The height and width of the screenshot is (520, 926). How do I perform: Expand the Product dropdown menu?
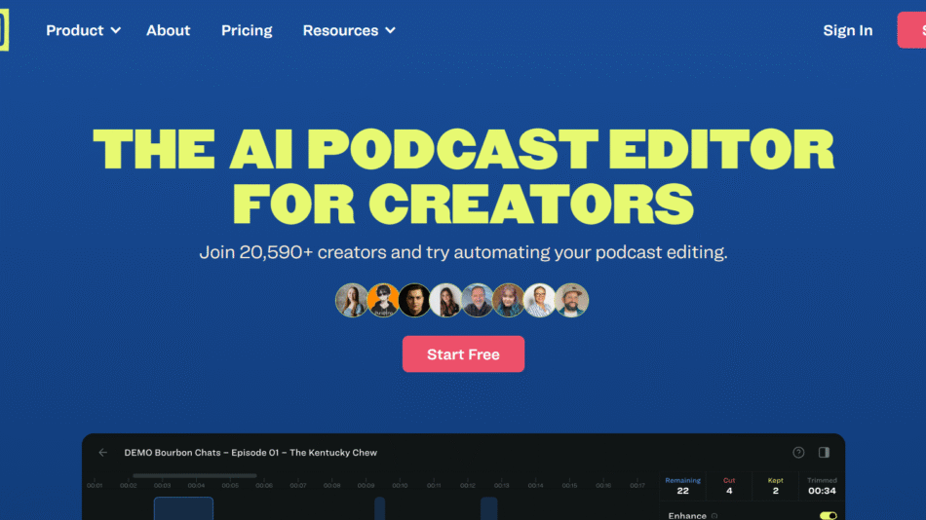tap(83, 30)
